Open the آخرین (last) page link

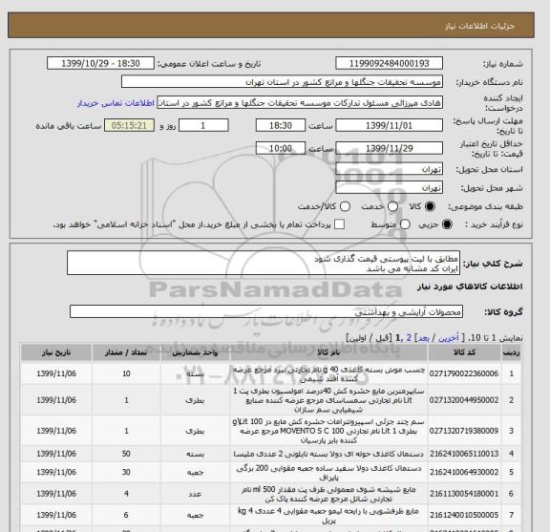click(449, 338)
